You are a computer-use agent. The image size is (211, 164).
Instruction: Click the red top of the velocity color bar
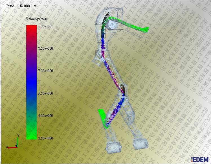tap(31, 29)
